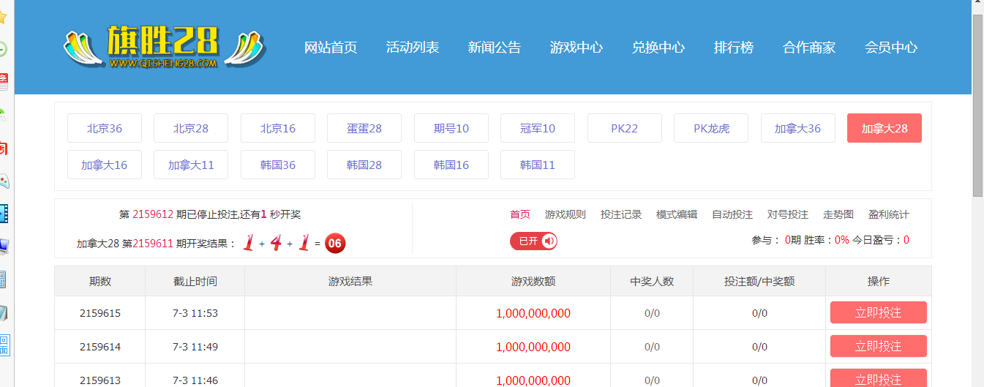Screen dimensions: 984x387
Task: Switch to 冠军10 game
Action: tap(538, 128)
